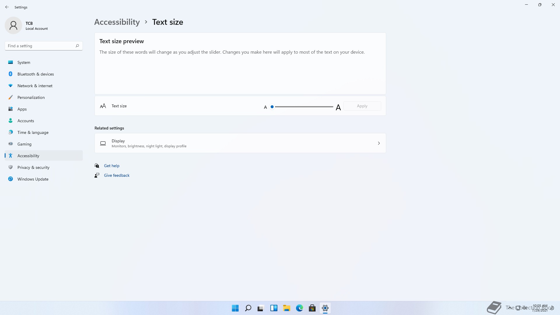The image size is (560, 315).
Task: Click the Time & language globe icon
Action: (x=10, y=132)
